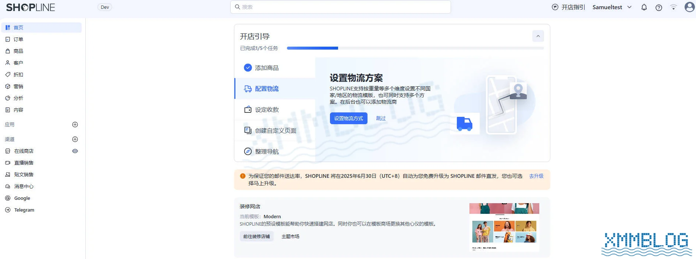Screen dimensions: 696x259
Task: Open 消息中心 channel
Action: [42, 186]
